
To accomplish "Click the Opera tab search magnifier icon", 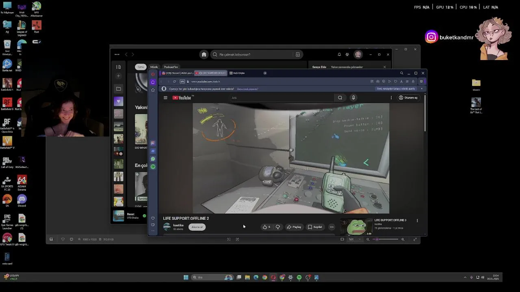I will tap(402, 73).
